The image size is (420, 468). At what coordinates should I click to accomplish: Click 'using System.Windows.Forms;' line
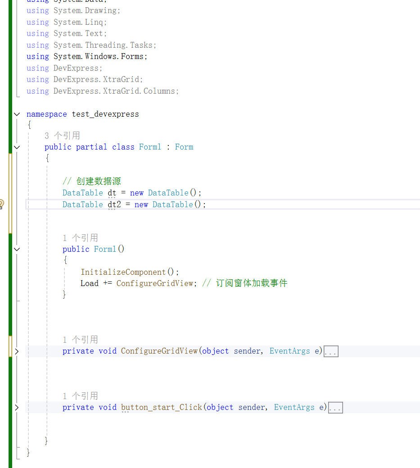coord(87,56)
